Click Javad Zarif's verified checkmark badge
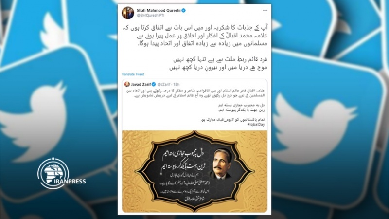389x219 pixels. click(x=154, y=84)
